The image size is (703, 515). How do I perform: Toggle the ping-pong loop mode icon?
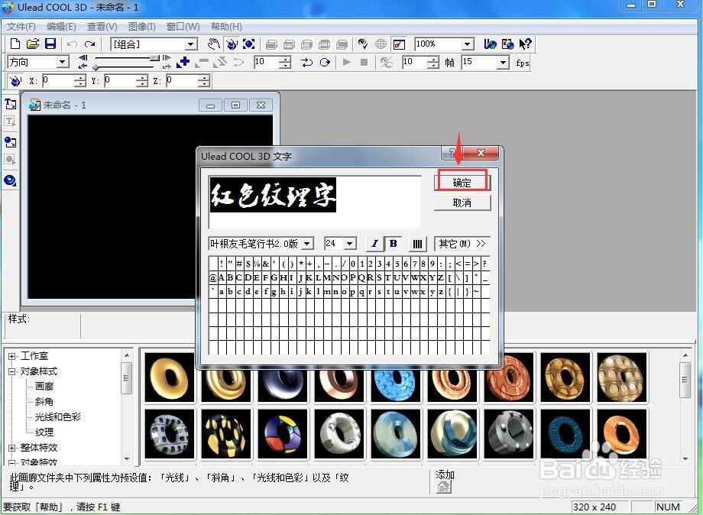[306, 63]
